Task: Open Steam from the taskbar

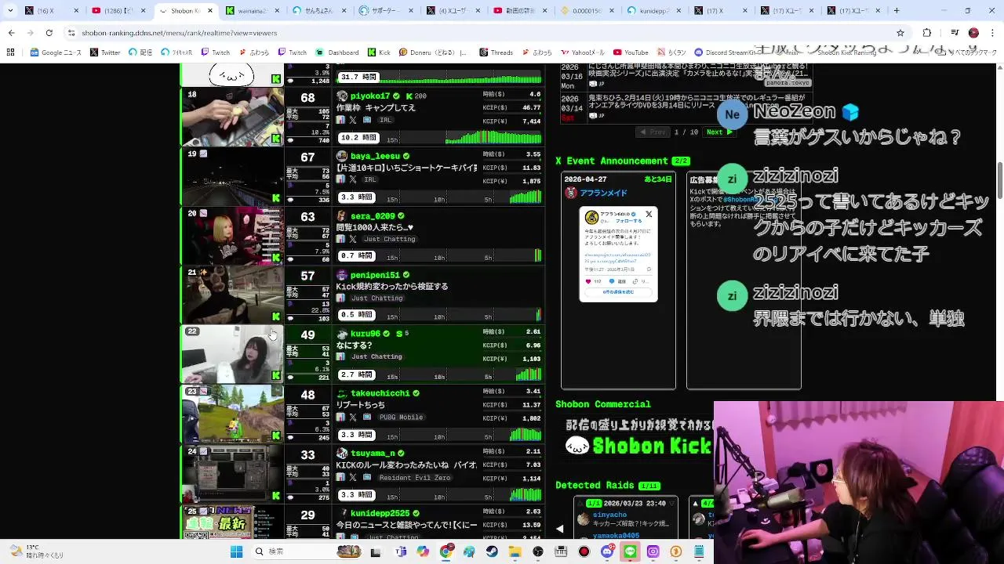Action: [492, 551]
